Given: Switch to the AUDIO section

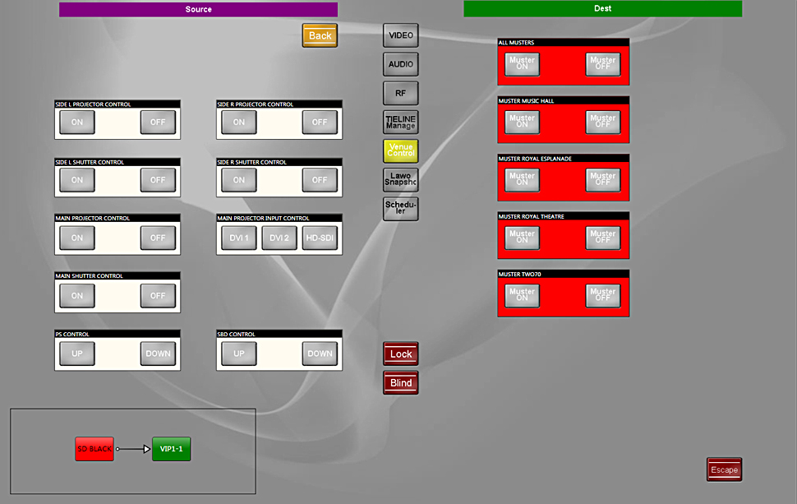Looking at the screenshot, I should [401, 64].
